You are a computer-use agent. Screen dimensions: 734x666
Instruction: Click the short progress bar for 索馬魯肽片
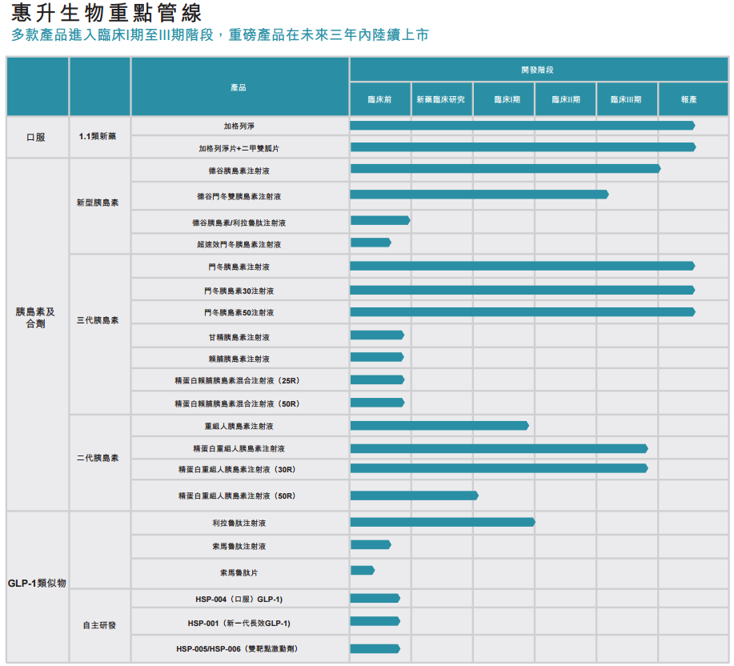tap(363, 570)
